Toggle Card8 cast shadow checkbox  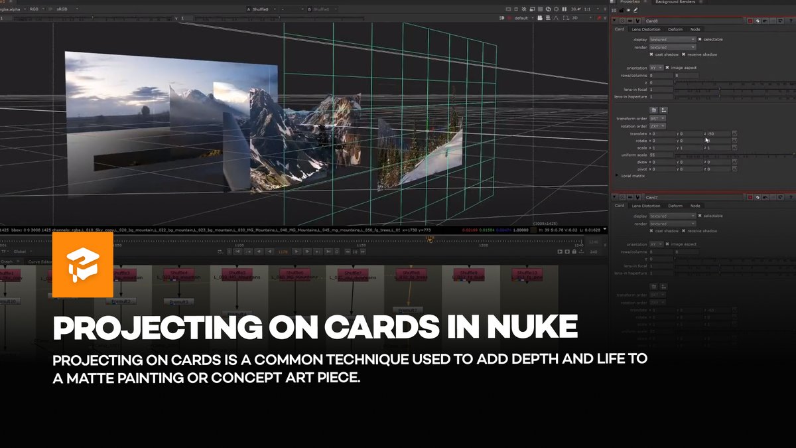coord(651,54)
